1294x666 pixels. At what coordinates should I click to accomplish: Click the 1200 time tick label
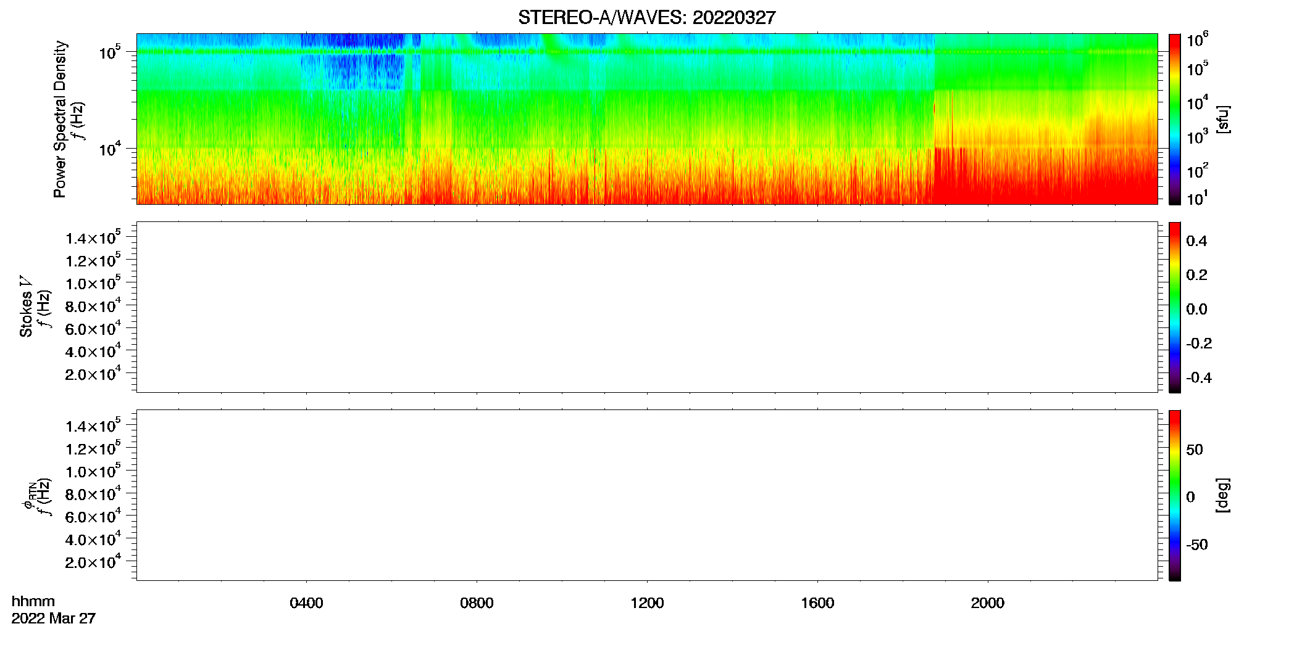coord(647,603)
